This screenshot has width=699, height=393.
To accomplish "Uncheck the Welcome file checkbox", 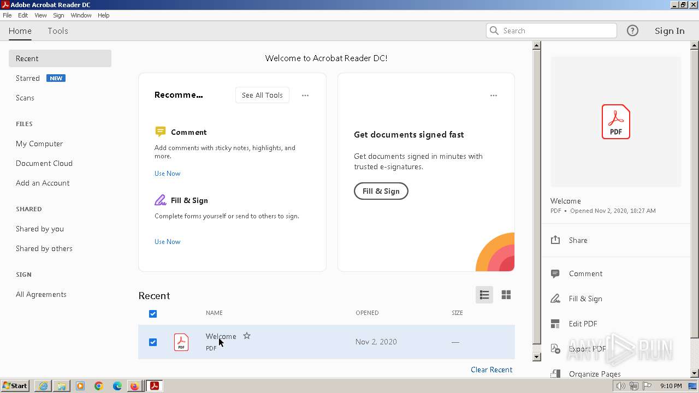I will pyautogui.click(x=153, y=342).
